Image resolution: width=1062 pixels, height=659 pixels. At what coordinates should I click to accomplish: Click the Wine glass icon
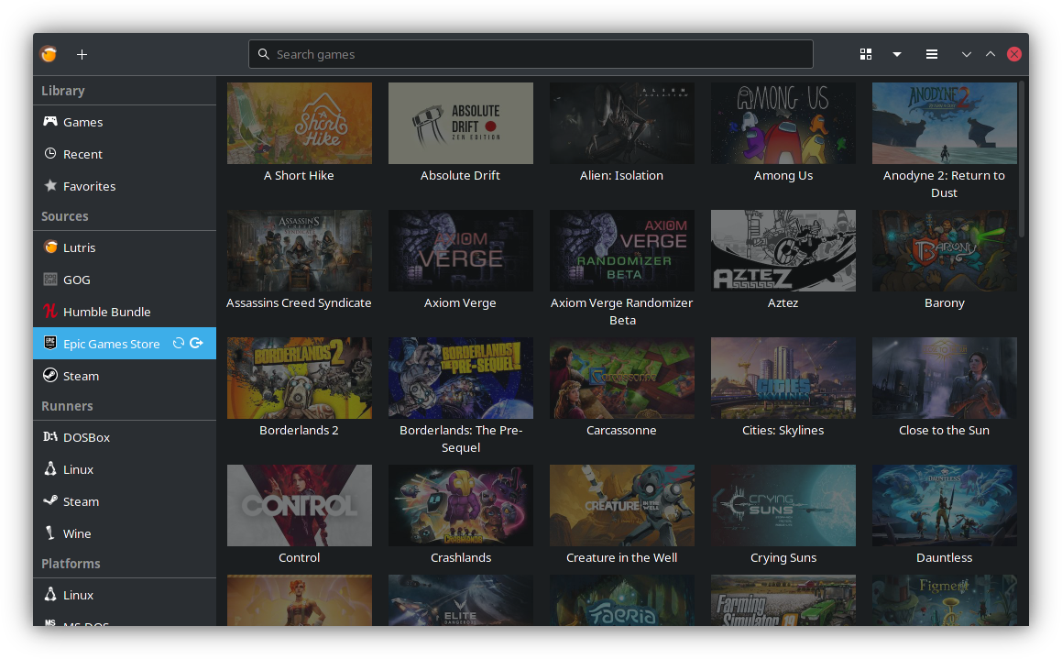(50, 533)
